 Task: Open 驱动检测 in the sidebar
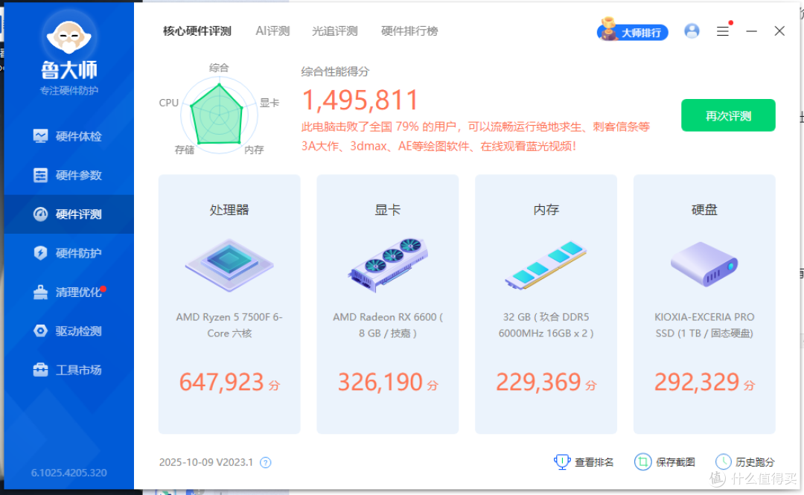(68, 331)
